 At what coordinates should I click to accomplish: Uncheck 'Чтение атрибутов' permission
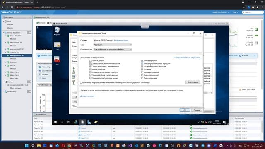[x=90, y=70]
